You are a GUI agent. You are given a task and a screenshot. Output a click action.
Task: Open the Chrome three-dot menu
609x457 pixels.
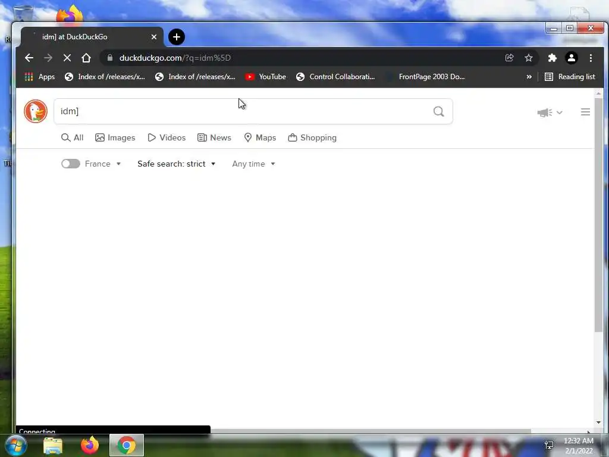[591, 58]
